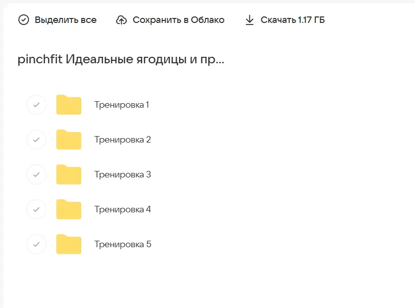Select the Тренировка 1 name label
Image resolution: width=415 pixels, height=308 pixels.
point(122,105)
